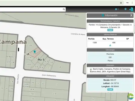
Task: Click the Leandro N Alem street label
Action: pos(78,34)
